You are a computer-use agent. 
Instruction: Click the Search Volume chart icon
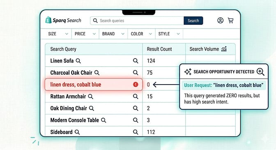224,49
